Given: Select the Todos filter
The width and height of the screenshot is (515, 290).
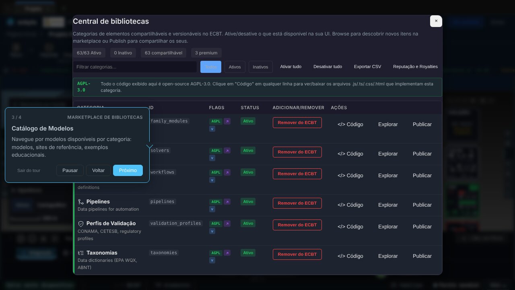Looking at the screenshot, I should pyautogui.click(x=211, y=67).
